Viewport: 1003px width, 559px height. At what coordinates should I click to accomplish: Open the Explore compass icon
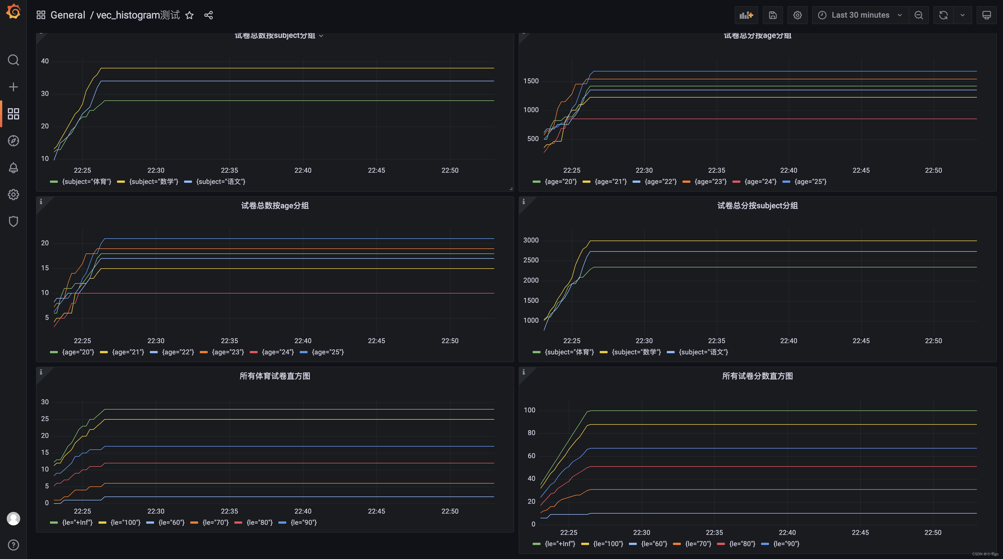coord(13,140)
